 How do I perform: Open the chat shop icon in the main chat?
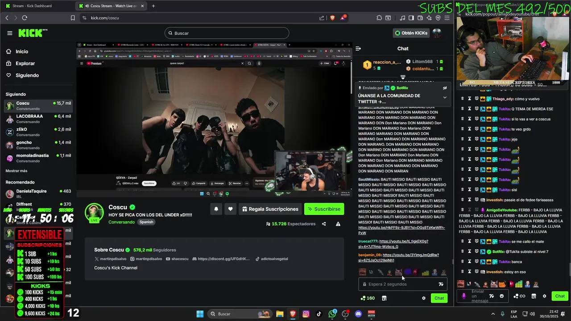[x=384, y=298]
